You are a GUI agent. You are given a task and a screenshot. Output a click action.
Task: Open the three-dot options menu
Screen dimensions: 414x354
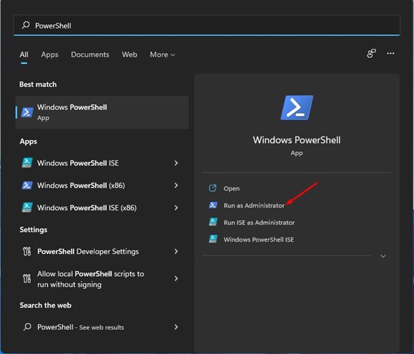click(x=391, y=54)
